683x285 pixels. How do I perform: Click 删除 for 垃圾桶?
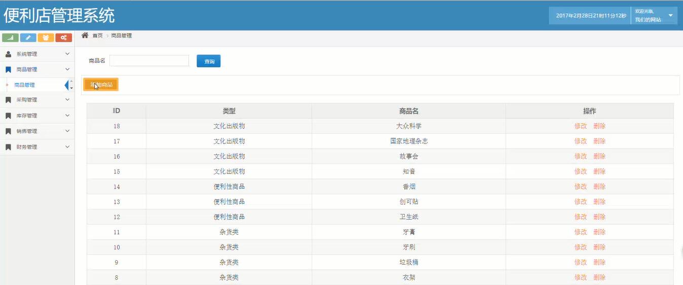click(599, 262)
